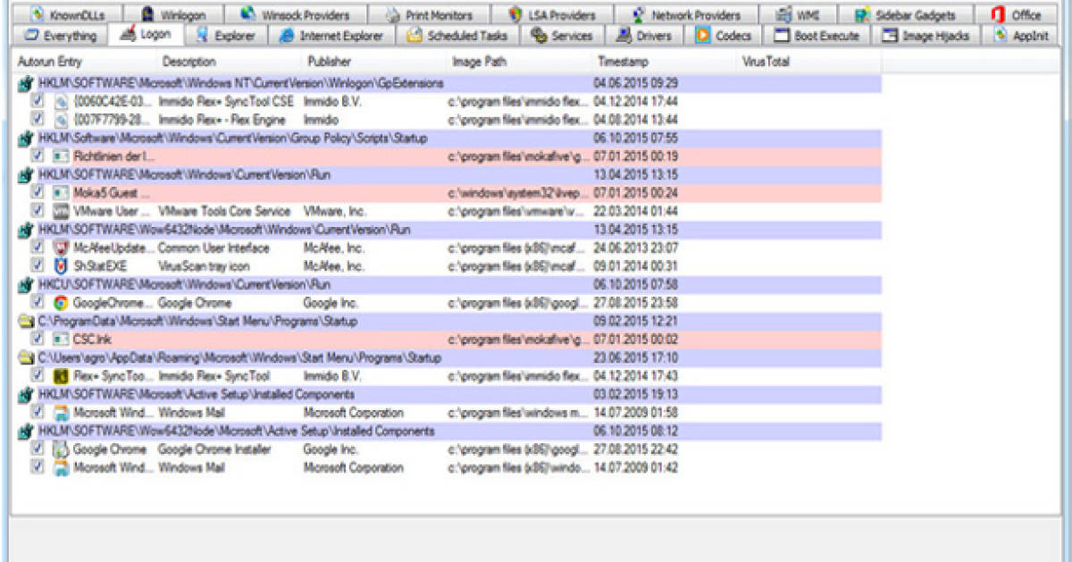
Task: Click the 'VirusScan tray icon' description text
Action: click(x=204, y=266)
